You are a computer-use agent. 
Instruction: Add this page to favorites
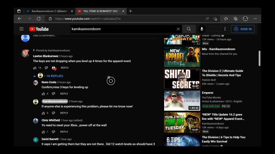click(x=215, y=19)
